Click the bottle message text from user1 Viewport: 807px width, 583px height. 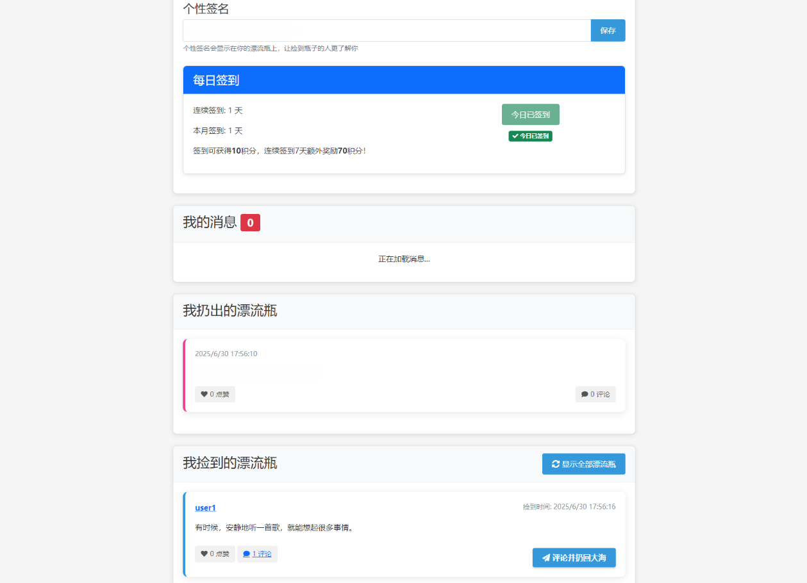click(x=274, y=528)
